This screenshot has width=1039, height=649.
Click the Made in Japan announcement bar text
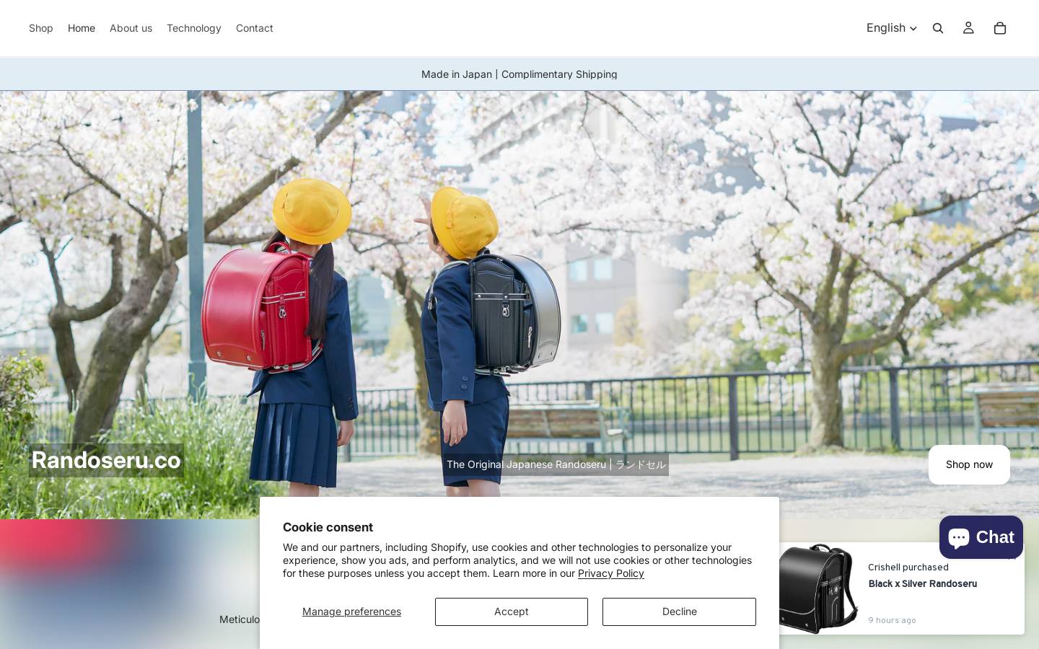pyautogui.click(x=519, y=74)
